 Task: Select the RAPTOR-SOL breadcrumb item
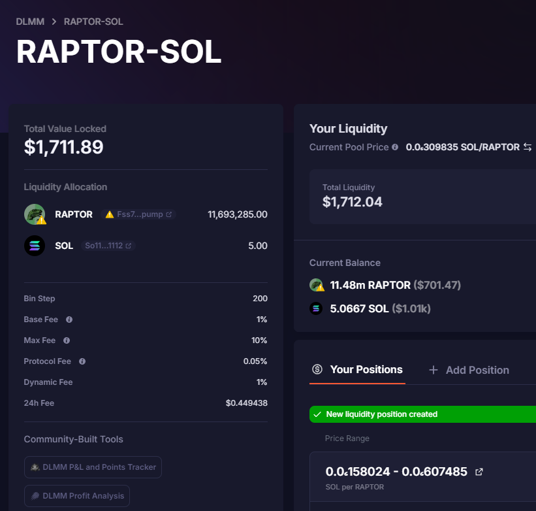tap(93, 22)
